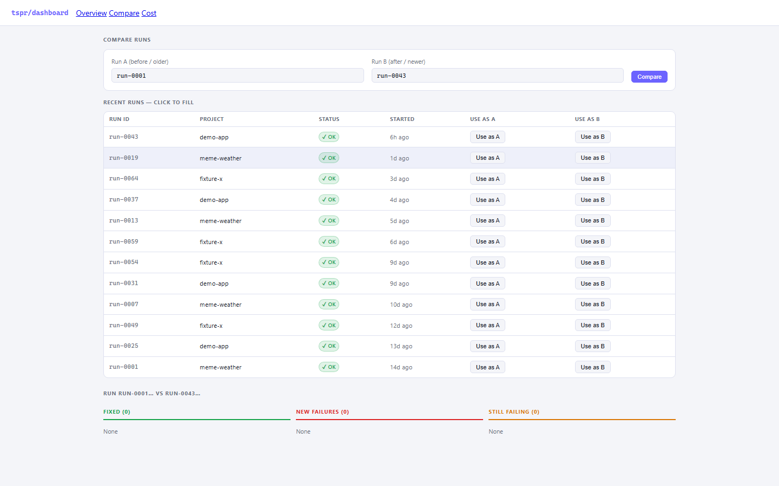Click the OK status badge for run-0007
The width and height of the screenshot is (779, 486).
point(329,304)
